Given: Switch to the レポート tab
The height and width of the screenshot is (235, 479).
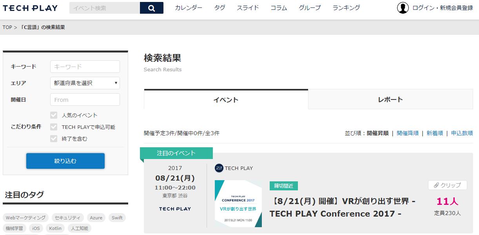Looking at the screenshot, I should point(390,99).
